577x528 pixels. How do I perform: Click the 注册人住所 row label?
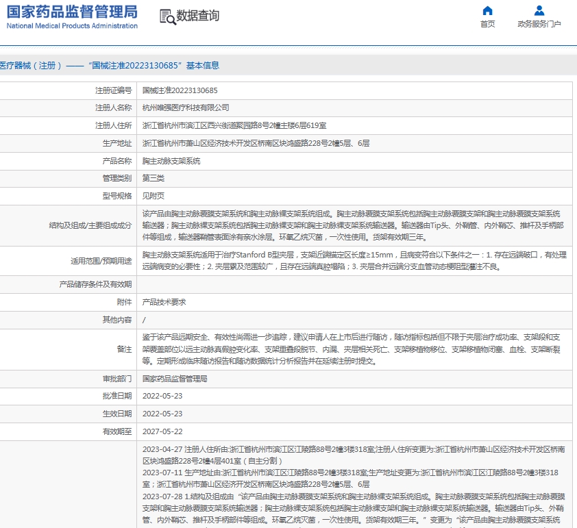click(x=113, y=125)
